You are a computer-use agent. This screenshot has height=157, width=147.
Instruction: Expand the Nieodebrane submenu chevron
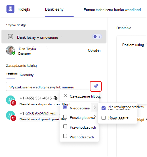coord(95,107)
